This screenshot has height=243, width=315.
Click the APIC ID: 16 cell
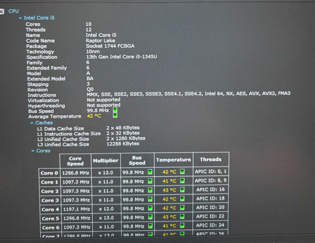(211, 190)
